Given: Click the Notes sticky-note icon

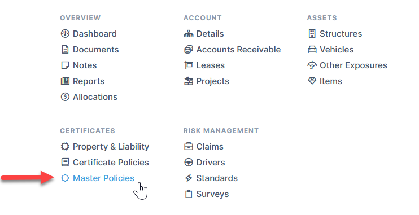Looking at the screenshot, I should 65,65.
